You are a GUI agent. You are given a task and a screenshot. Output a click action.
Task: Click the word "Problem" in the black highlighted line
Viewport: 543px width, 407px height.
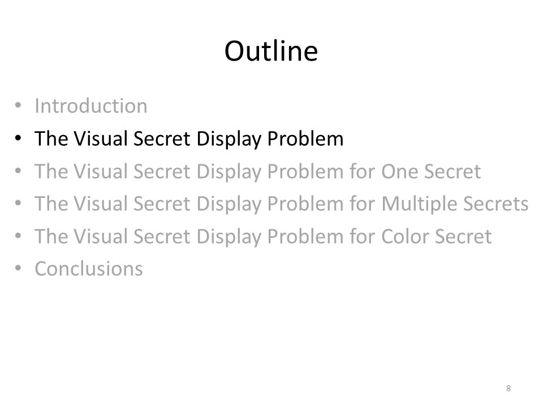305,138
